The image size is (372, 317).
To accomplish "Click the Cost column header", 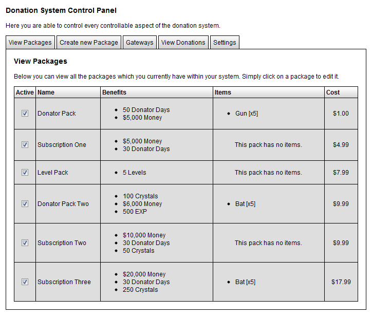I will [333, 92].
